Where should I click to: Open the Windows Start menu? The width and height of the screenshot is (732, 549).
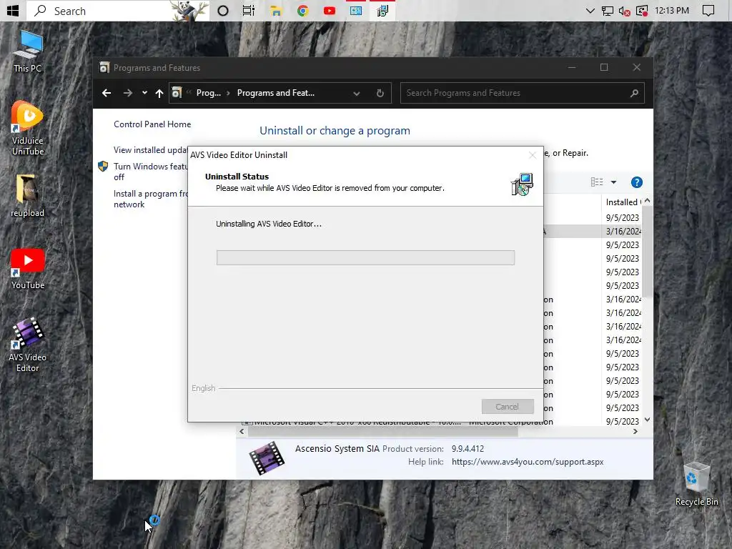13,10
